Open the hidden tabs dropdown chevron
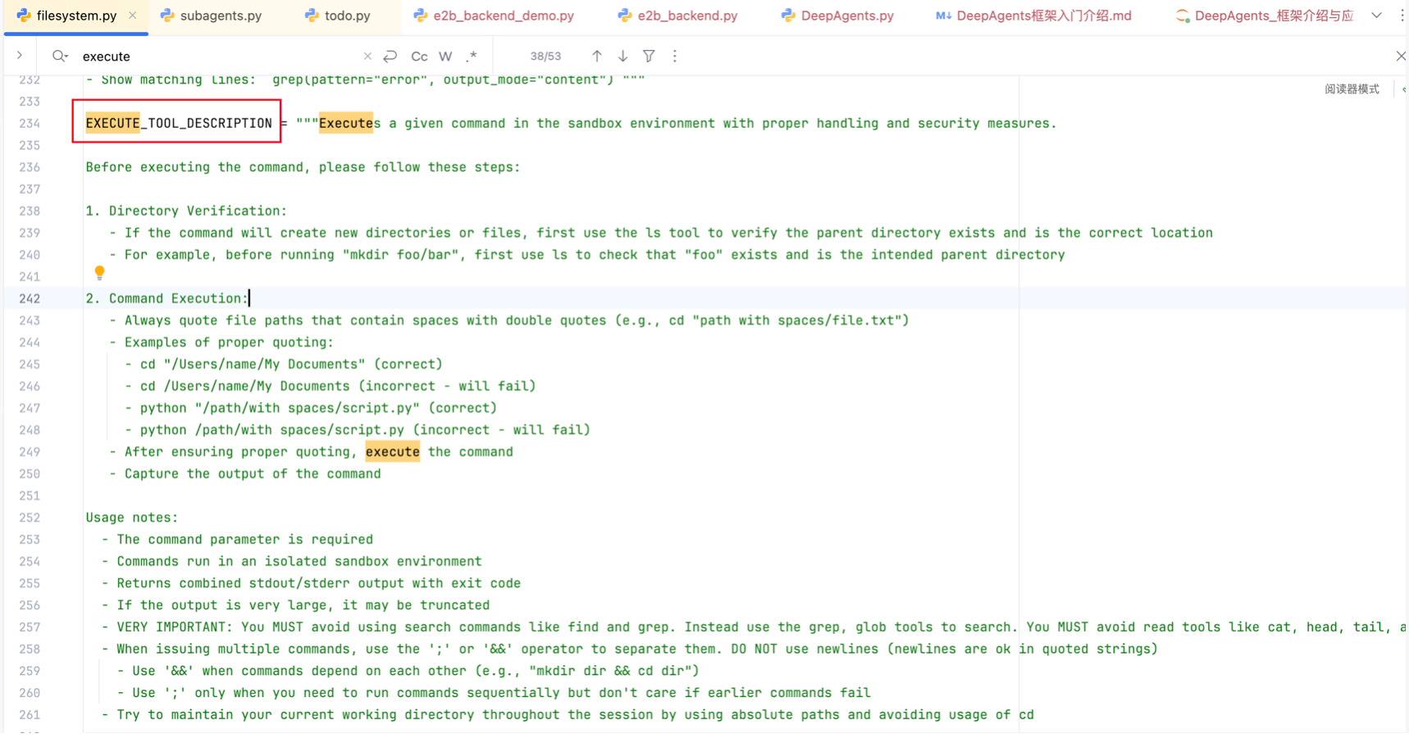Screen dimensions: 1409x743 (x=1376, y=16)
